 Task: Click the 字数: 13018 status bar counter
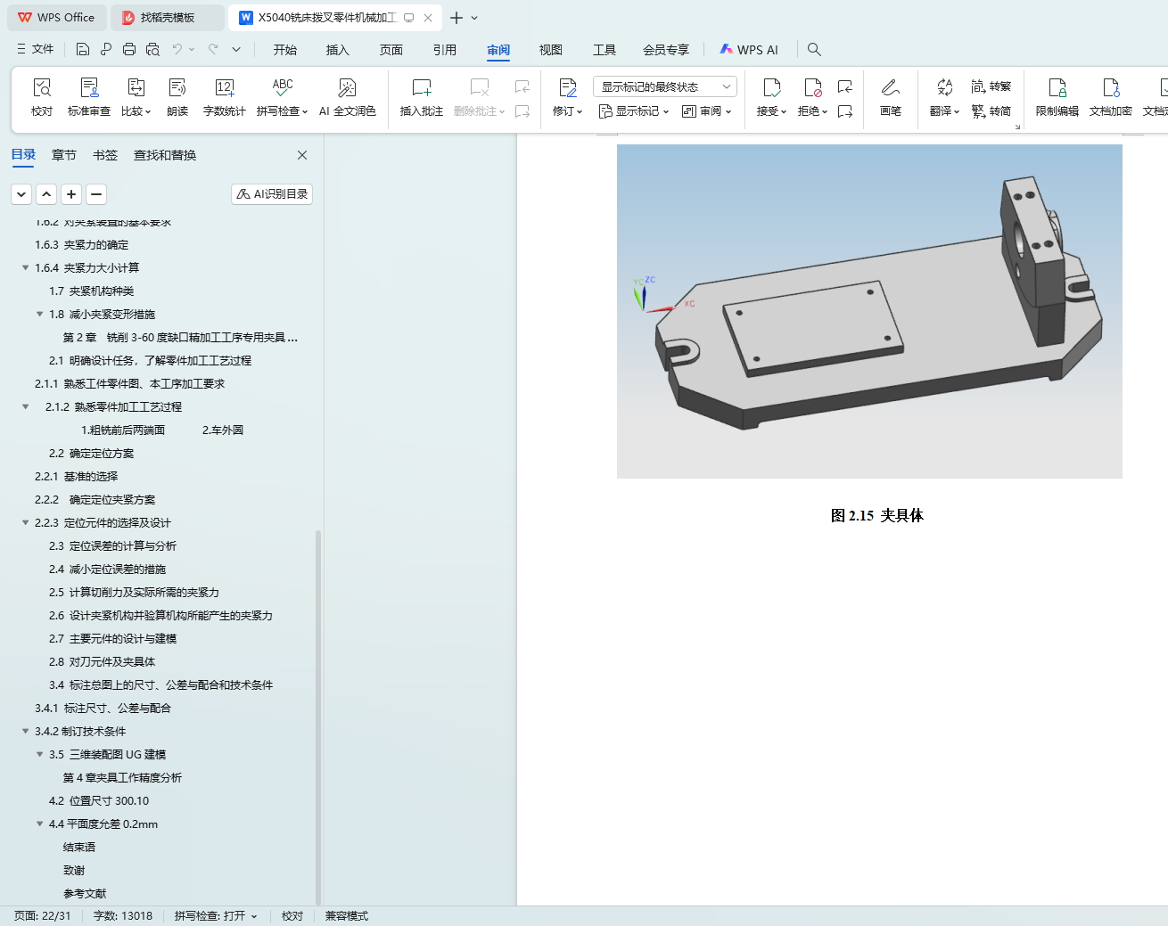[123, 916]
